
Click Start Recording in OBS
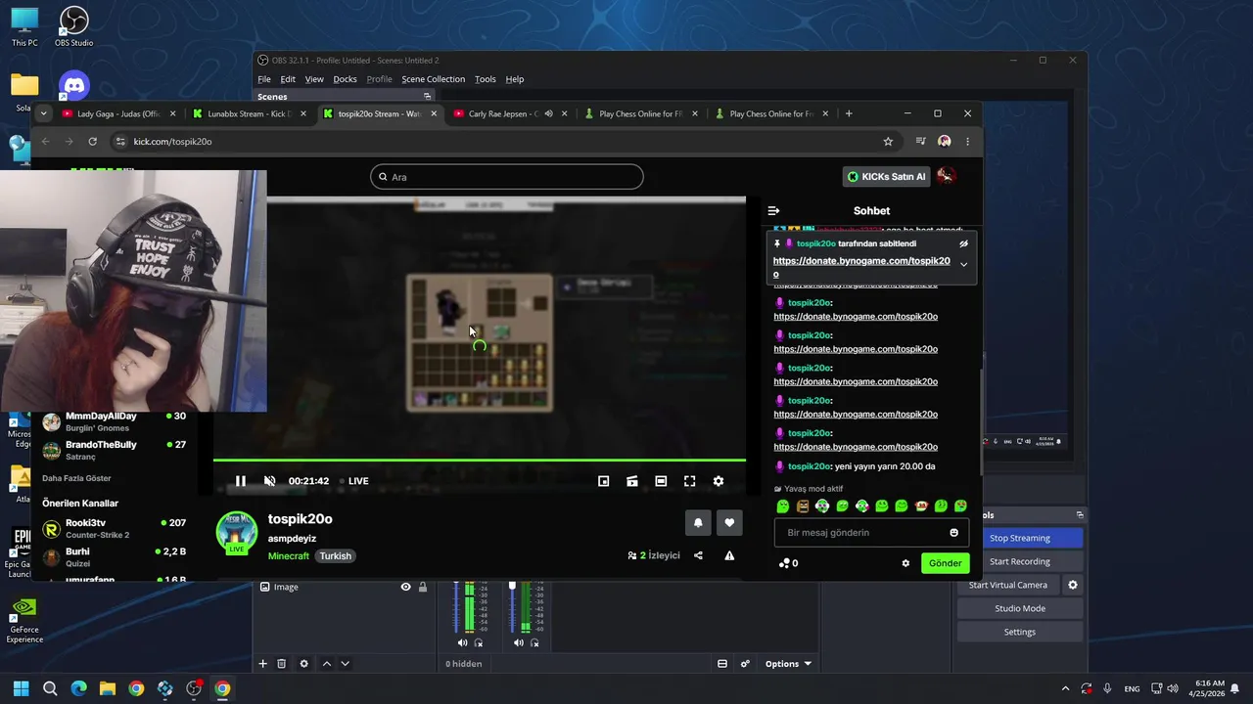[1019, 561]
